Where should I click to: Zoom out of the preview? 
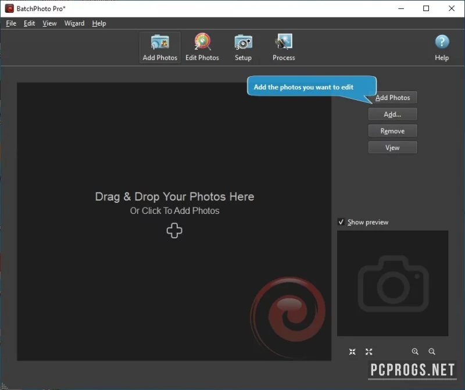tap(432, 352)
